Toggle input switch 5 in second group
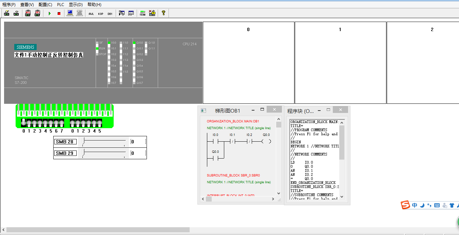459x235 pixels. 99,123
